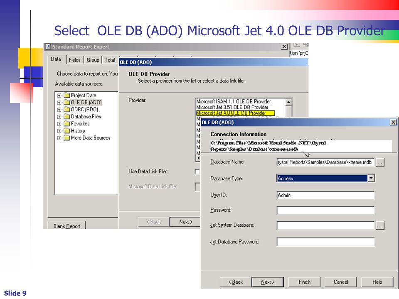399x299 pixels.
Task: Close the Connection Information dialog
Action: click(x=393, y=122)
